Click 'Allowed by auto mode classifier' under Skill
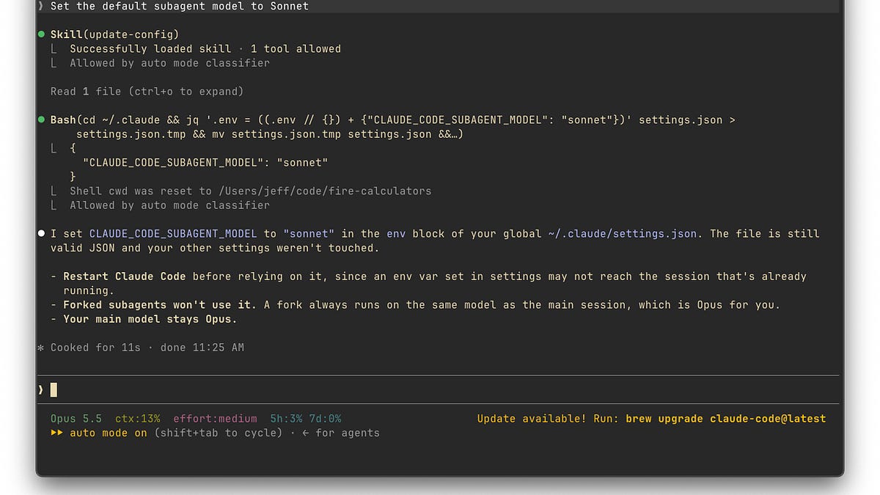 tap(169, 63)
